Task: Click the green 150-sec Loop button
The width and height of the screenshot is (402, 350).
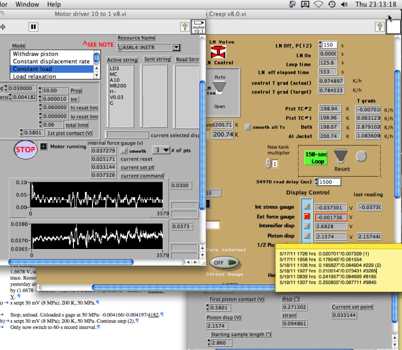Action: (x=316, y=157)
